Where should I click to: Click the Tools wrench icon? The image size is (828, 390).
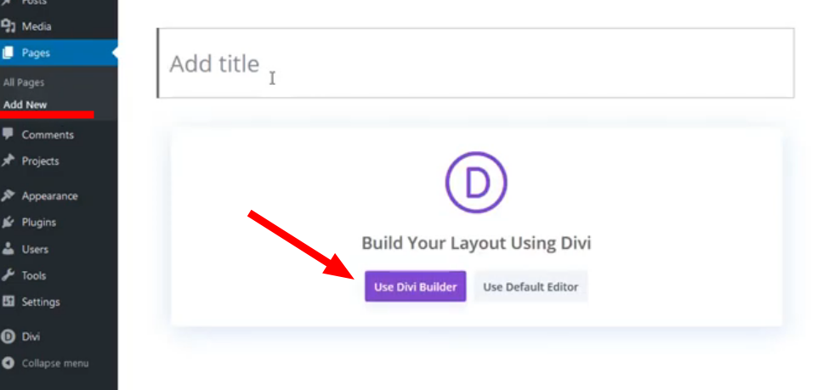coord(9,275)
